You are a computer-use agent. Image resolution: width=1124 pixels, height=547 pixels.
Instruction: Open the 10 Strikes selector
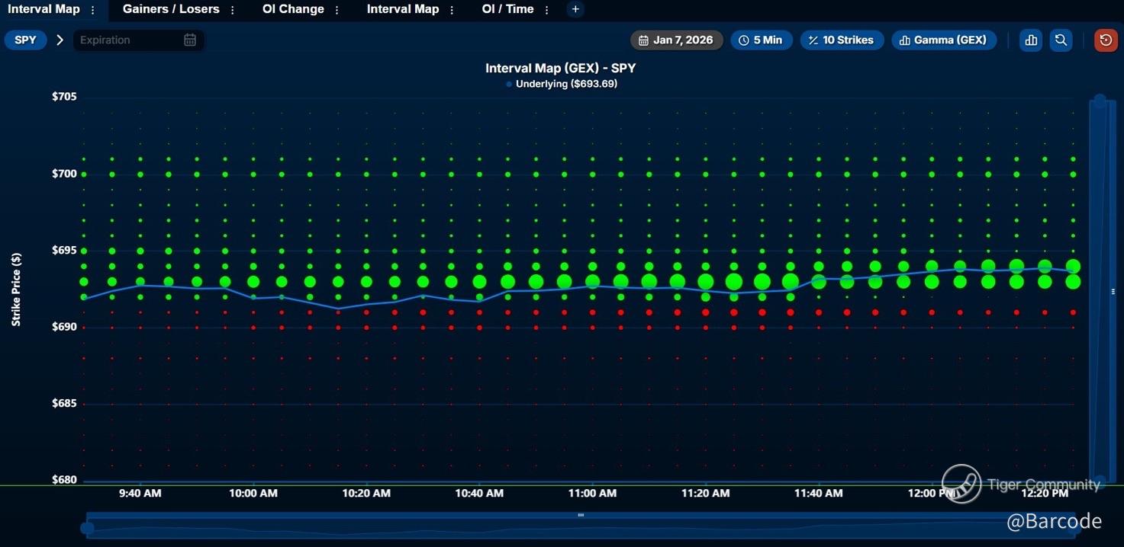(842, 40)
